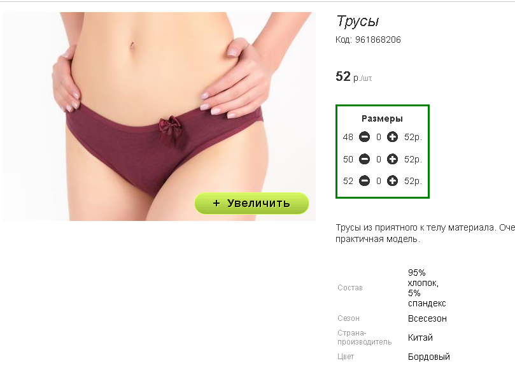
Task: Select the quantity value for size 52
Action: click(379, 181)
